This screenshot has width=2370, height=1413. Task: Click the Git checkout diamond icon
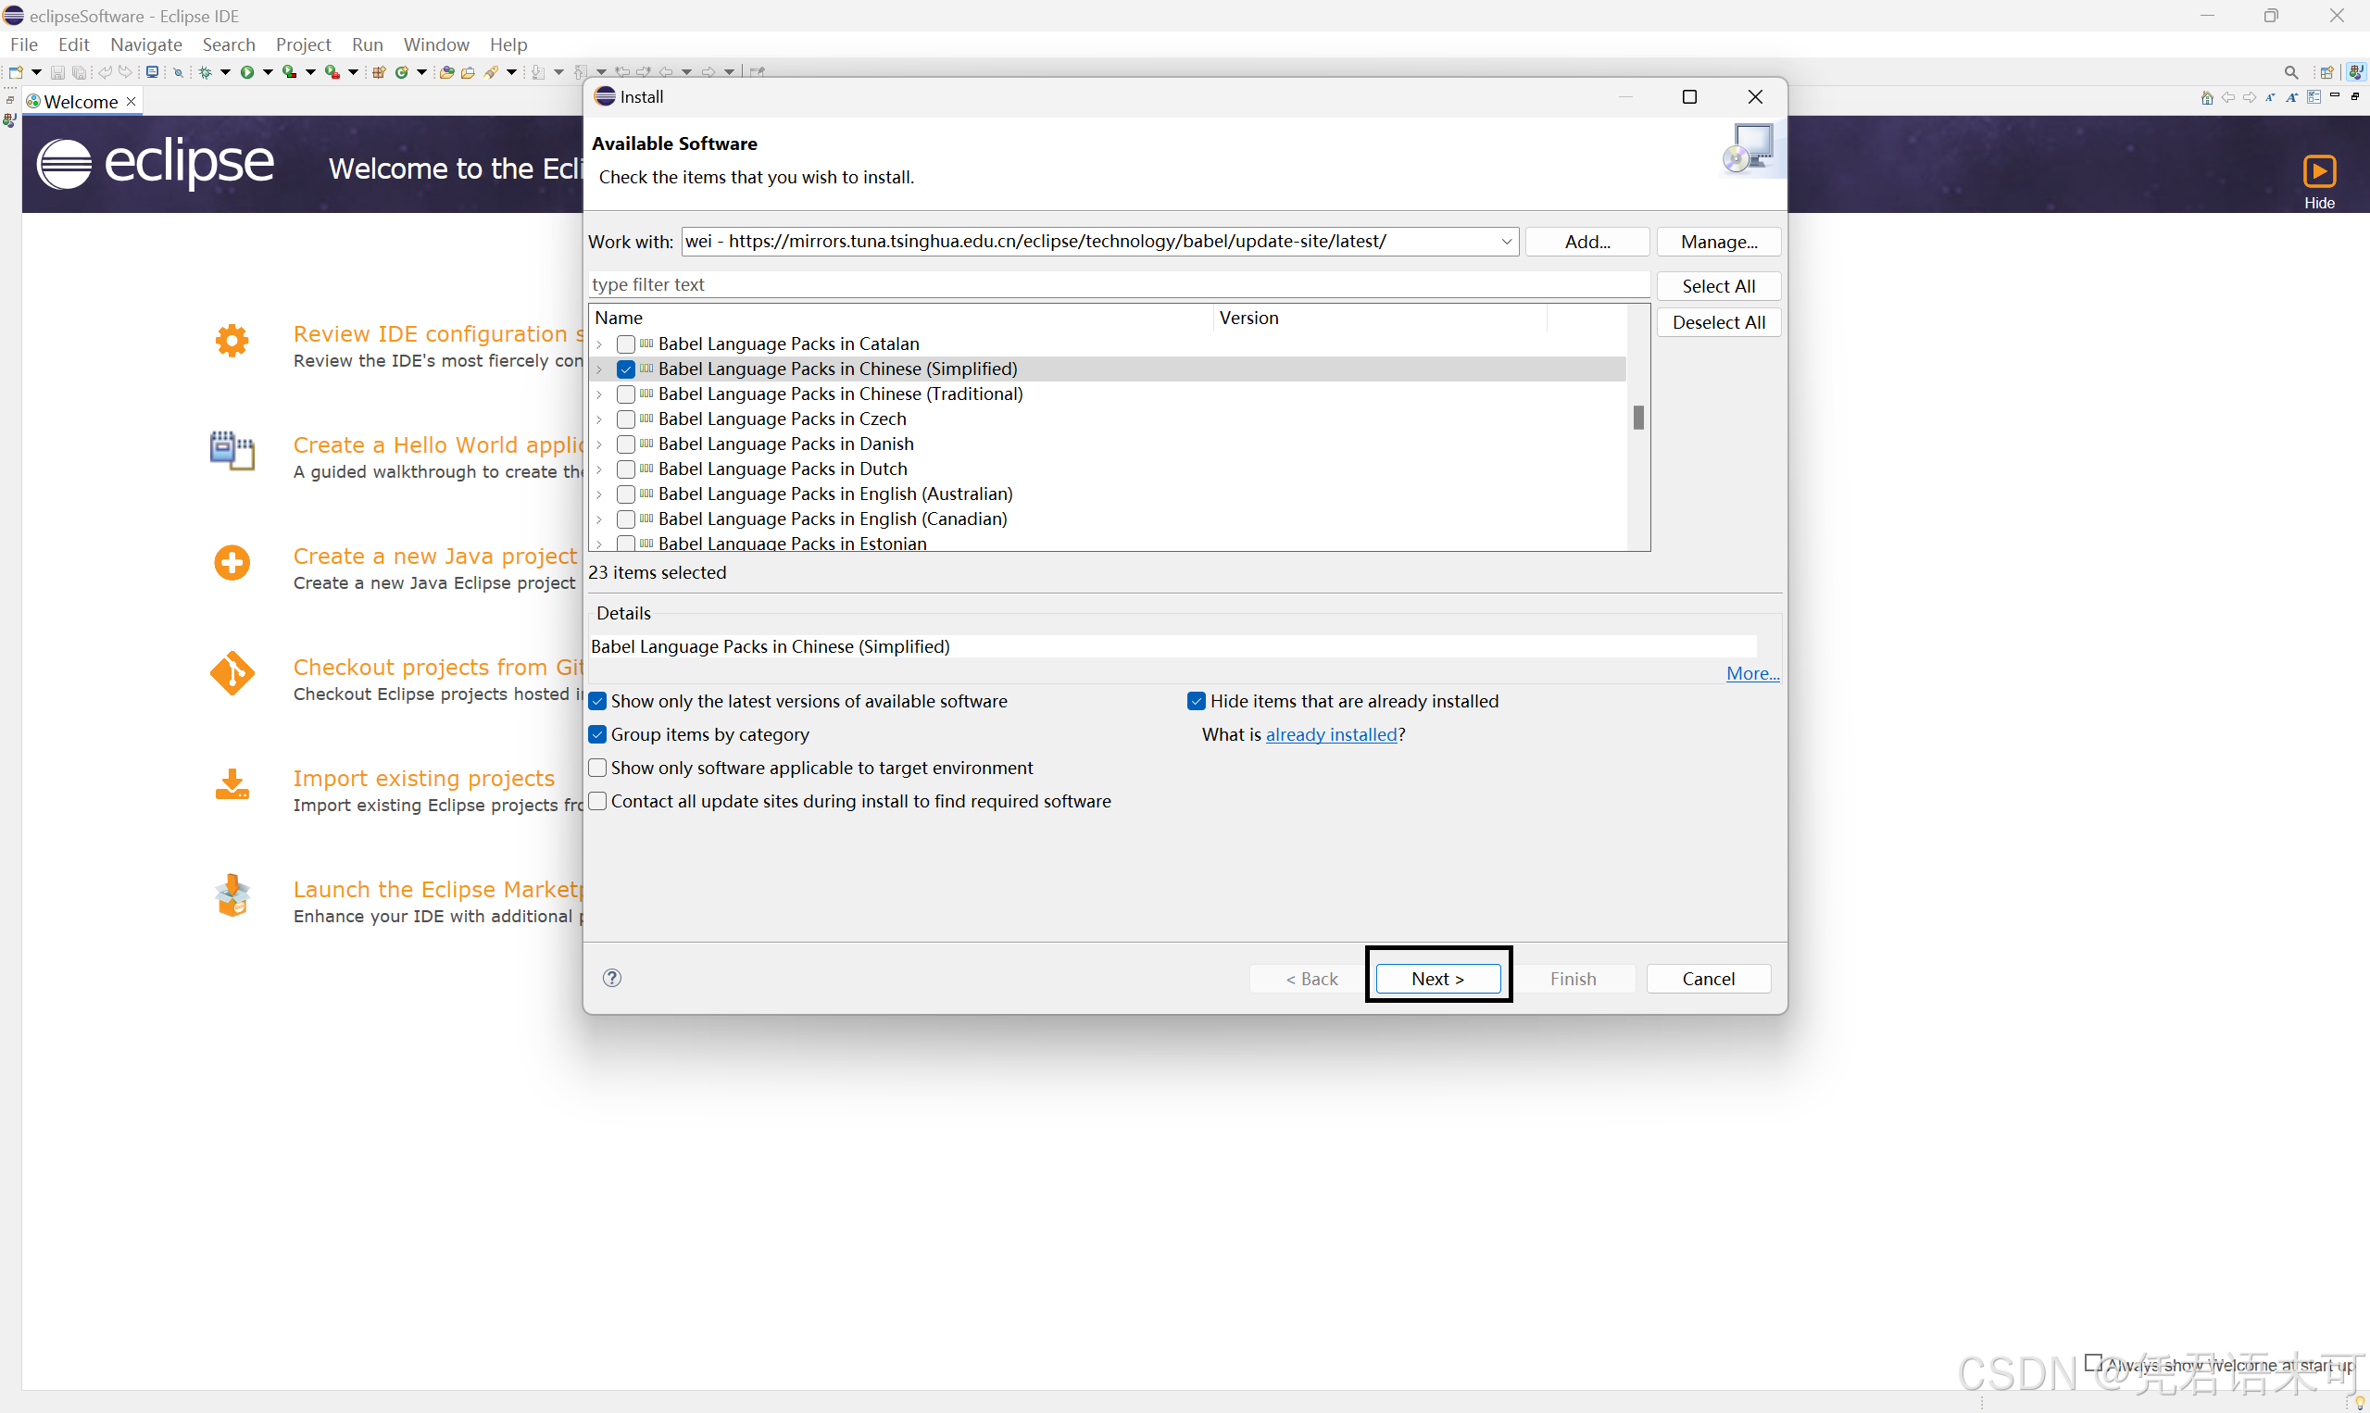(x=232, y=673)
